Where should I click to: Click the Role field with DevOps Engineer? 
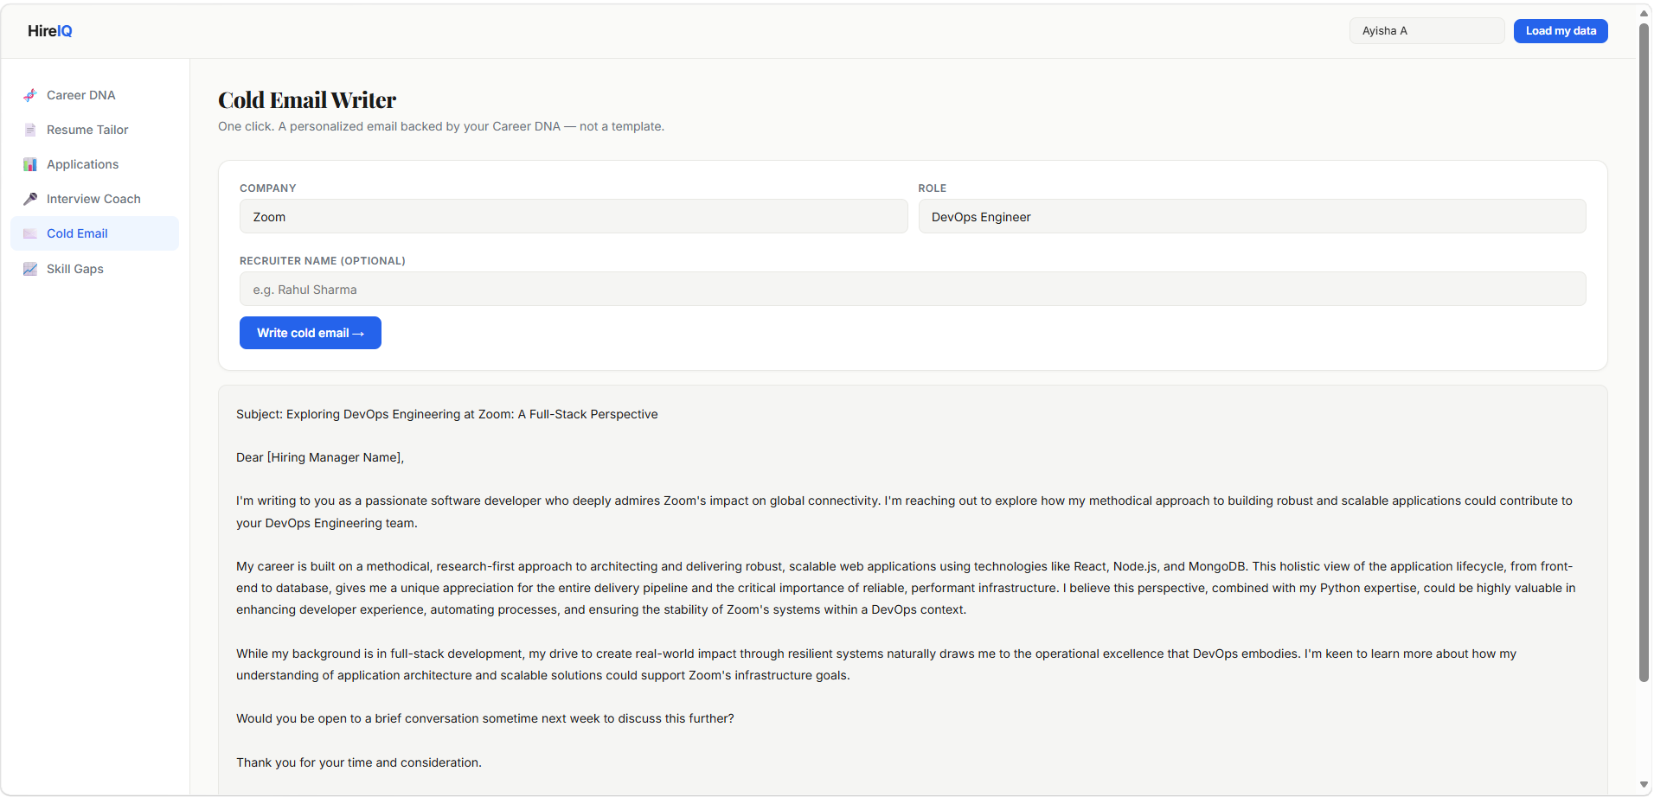tap(1252, 217)
